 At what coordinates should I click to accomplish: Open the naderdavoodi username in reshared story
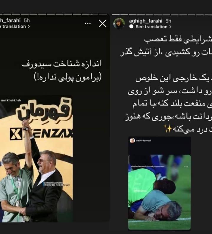143,141
